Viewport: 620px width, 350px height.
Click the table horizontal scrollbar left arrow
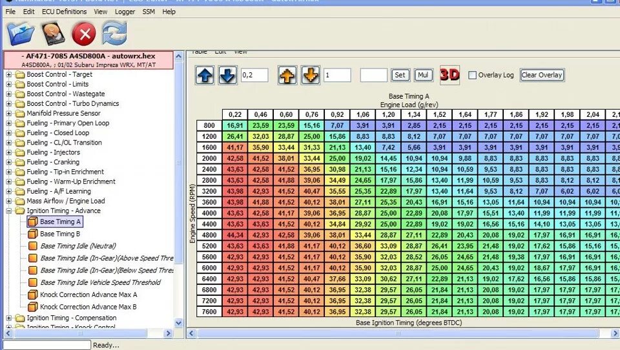click(191, 333)
